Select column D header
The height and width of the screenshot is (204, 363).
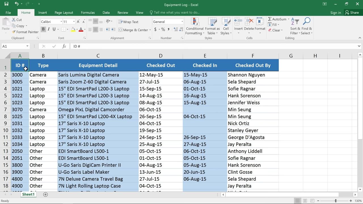click(x=161, y=56)
